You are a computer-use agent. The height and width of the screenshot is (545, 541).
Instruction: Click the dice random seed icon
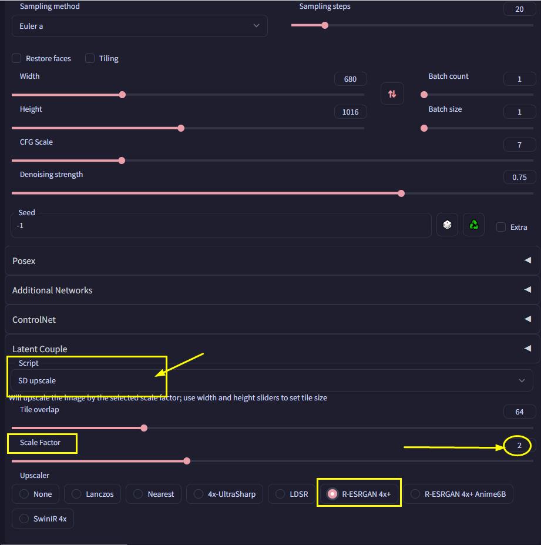click(x=447, y=225)
